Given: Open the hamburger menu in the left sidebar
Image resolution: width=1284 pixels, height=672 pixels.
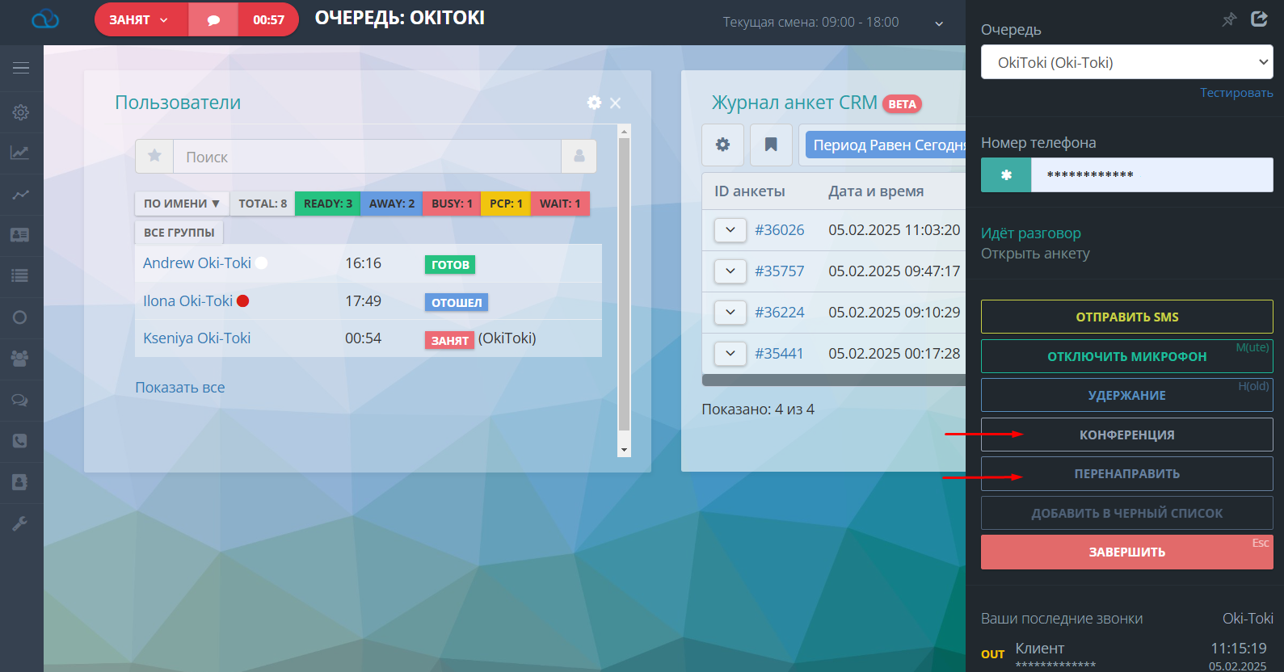Looking at the screenshot, I should tap(21, 68).
